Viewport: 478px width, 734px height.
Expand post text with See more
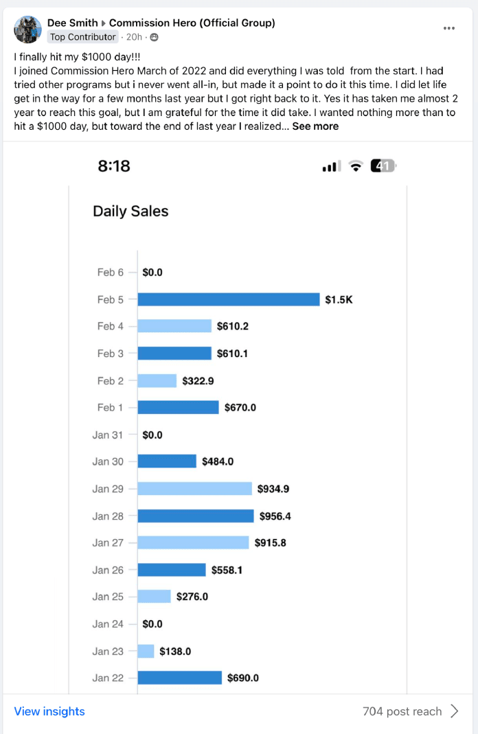coord(315,126)
